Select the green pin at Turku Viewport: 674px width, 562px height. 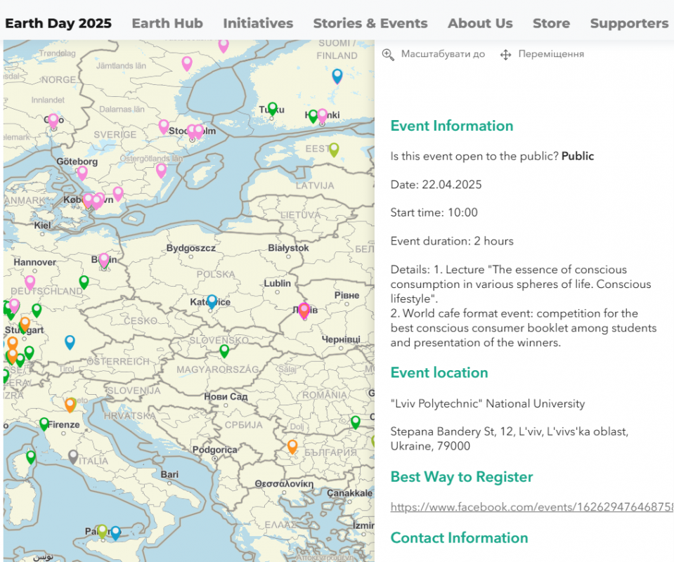pos(273,109)
